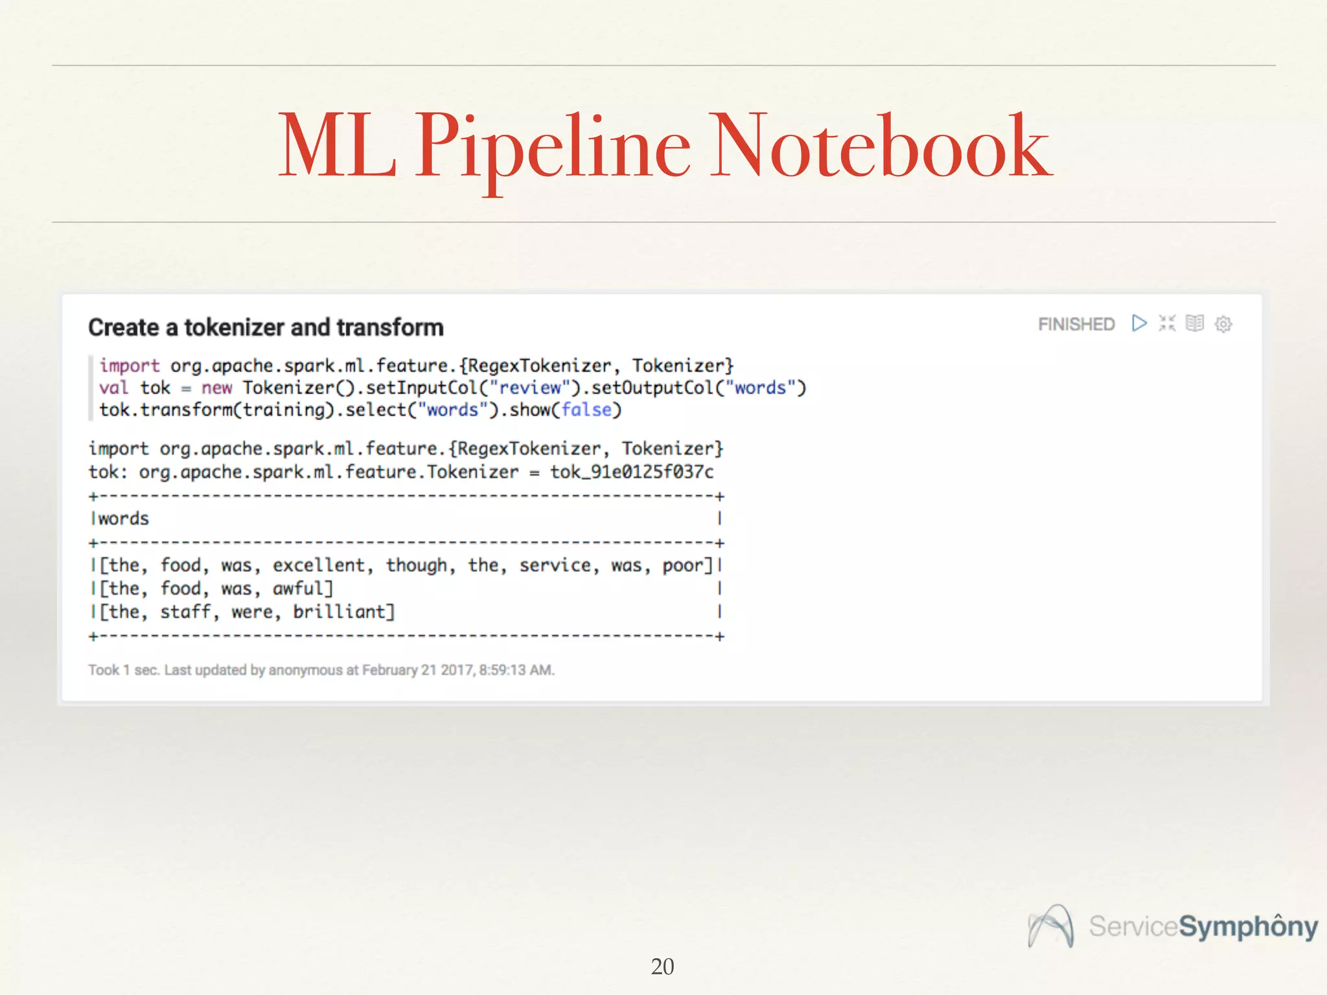Place cursor in the import RegexTokenizer code line
This screenshot has width=1327, height=995.
click(416, 366)
